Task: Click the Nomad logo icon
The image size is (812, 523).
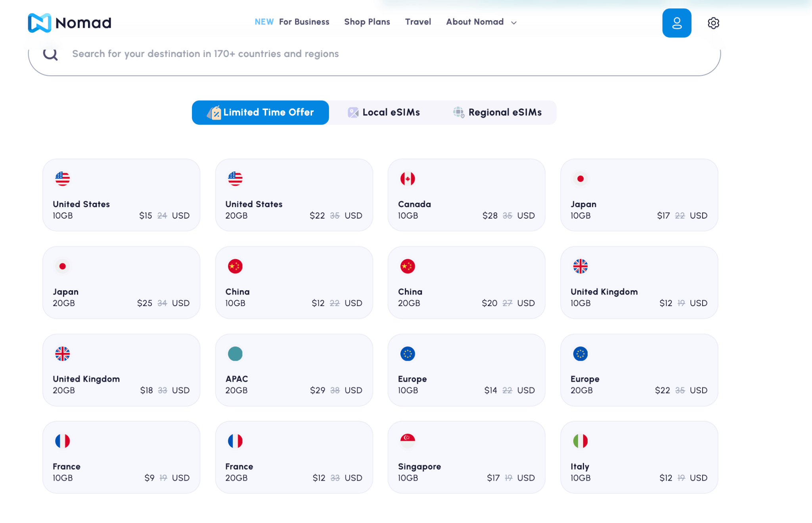Action: tap(39, 23)
